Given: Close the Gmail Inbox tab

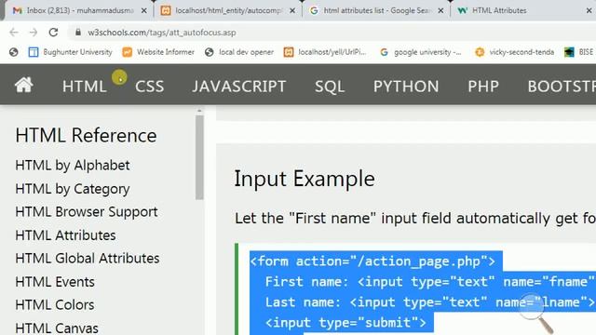Looking at the screenshot, I should tap(144, 10).
